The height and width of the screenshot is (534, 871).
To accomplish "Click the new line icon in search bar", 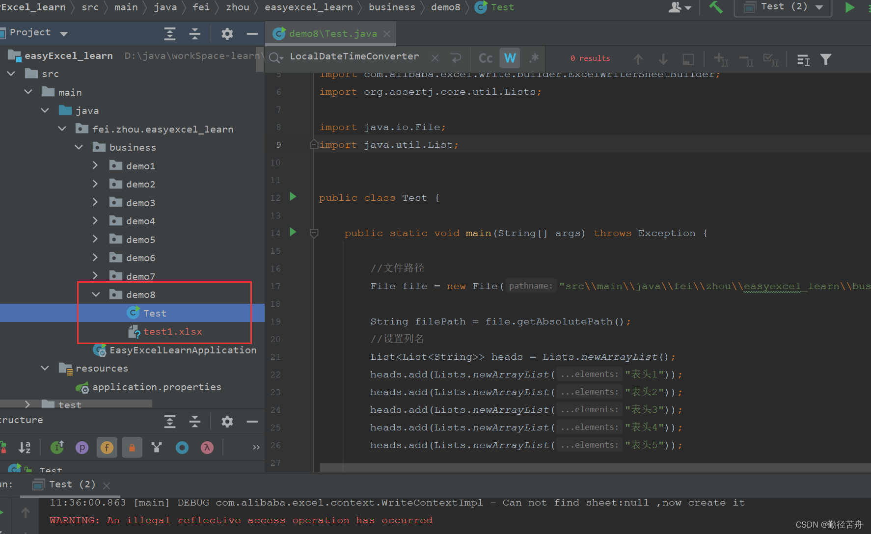I will 456,58.
